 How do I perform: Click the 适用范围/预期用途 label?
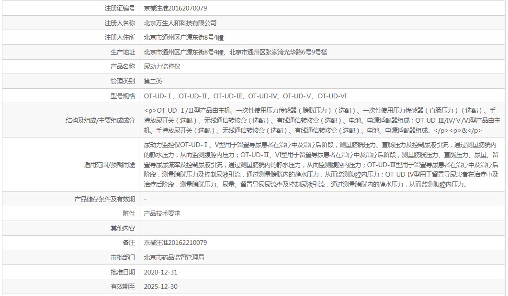109,165
